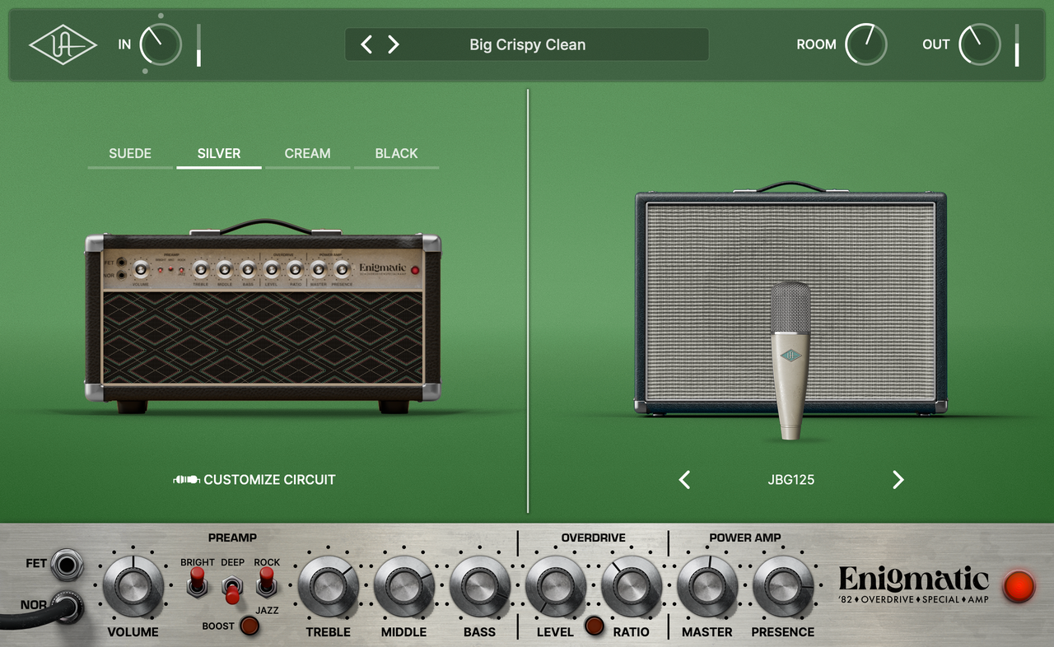Image resolution: width=1054 pixels, height=647 pixels.
Task: Adjust the OUT output level knob
Action: tap(979, 44)
